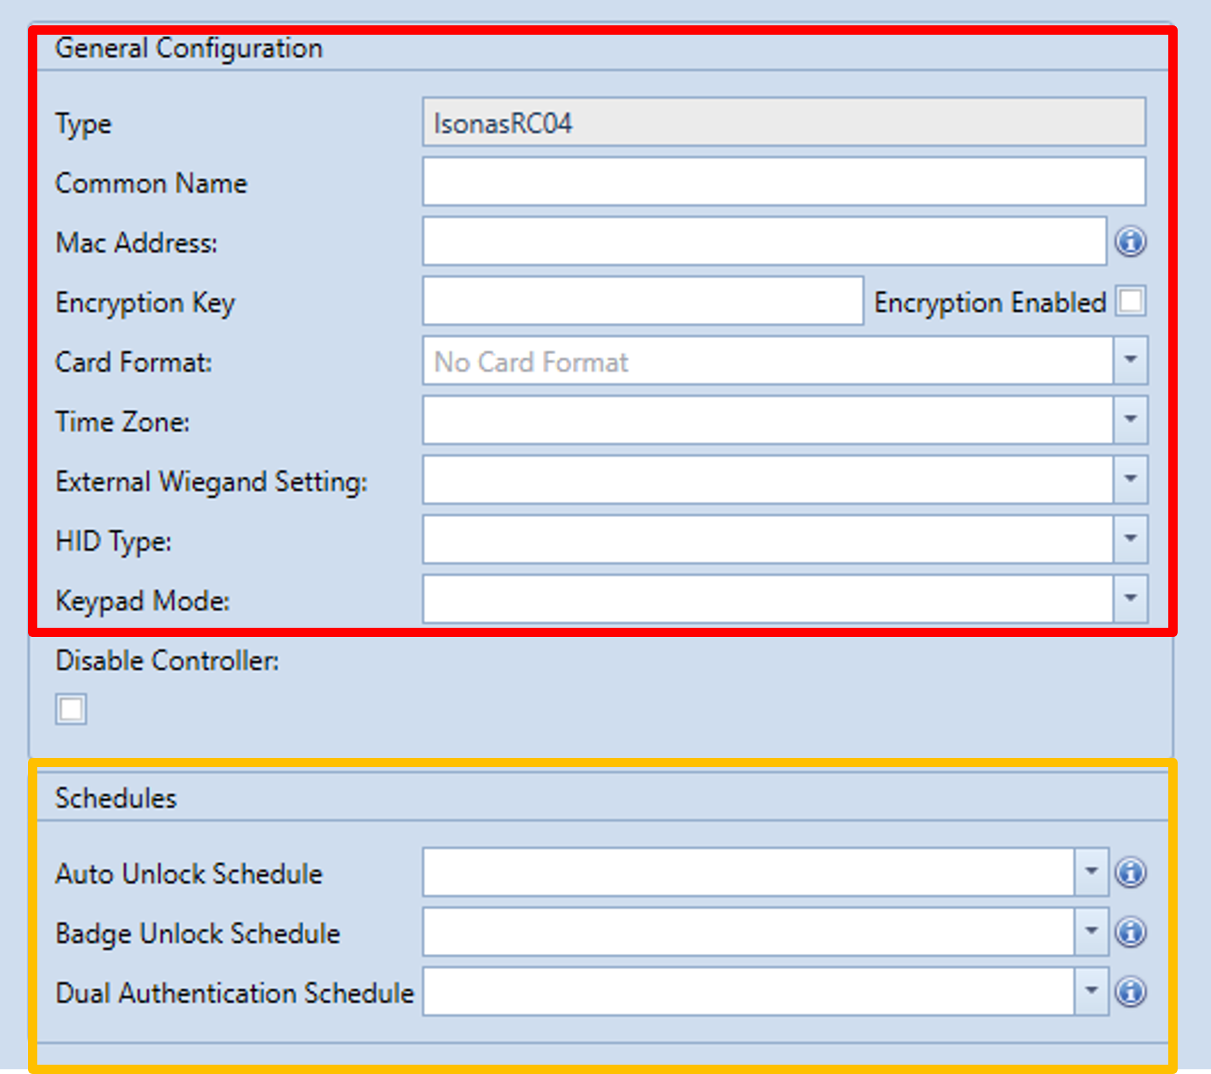1211x1074 pixels.
Task: Click the General Configuration section header
Action: coord(189,49)
